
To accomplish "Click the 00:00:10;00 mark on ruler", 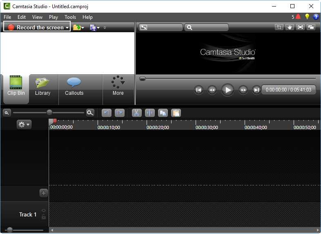I will (109, 127).
